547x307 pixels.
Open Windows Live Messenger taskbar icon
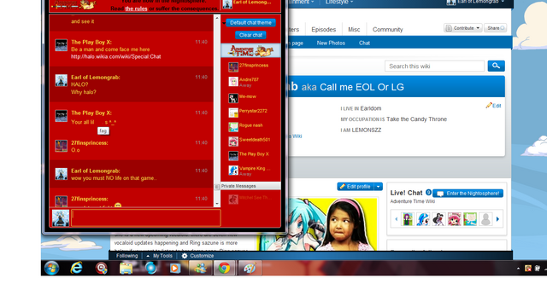pos(200,269)
